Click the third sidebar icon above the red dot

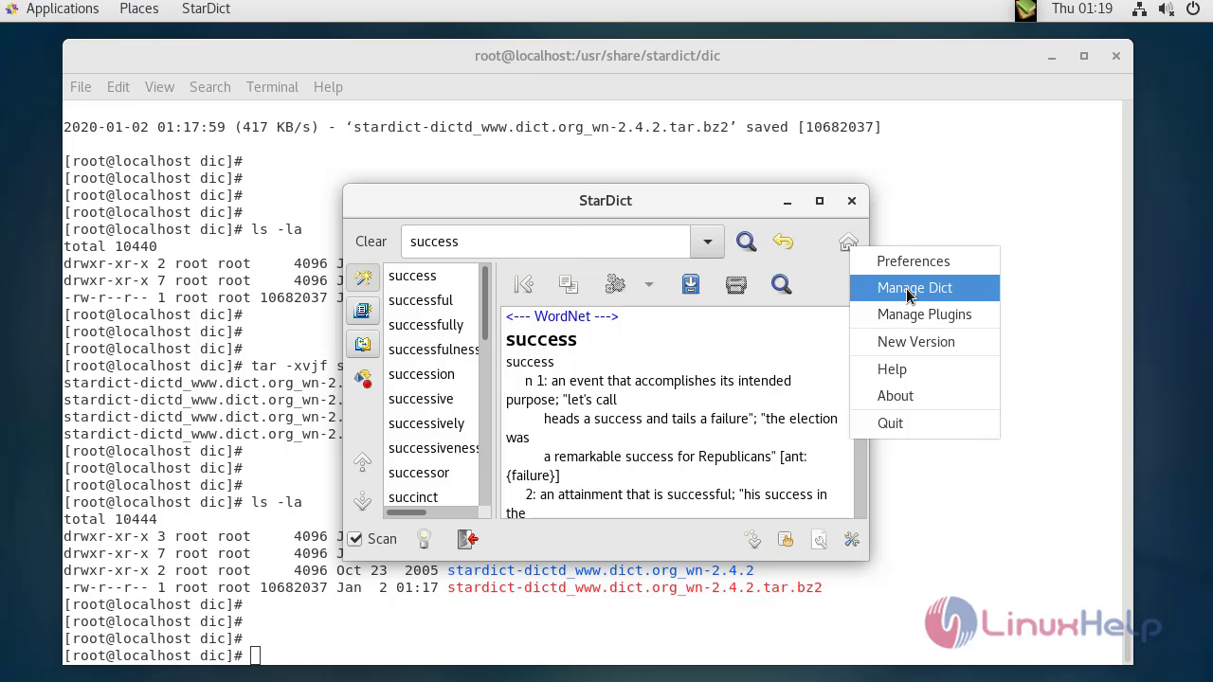[363, 344]
